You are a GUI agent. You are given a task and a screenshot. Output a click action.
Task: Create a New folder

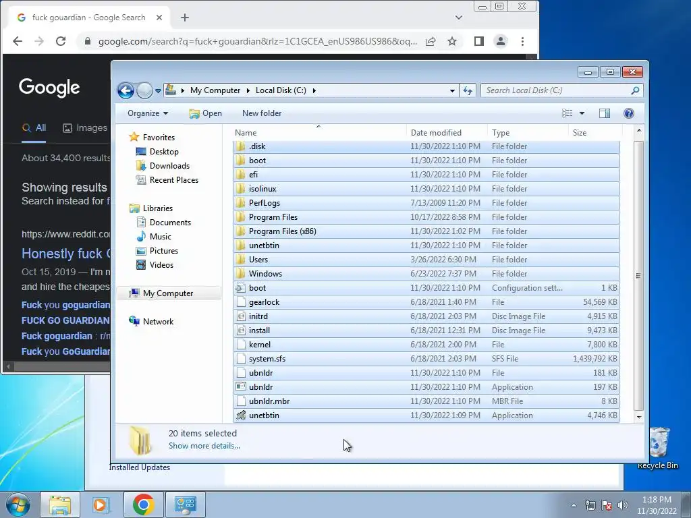(262, 113)
